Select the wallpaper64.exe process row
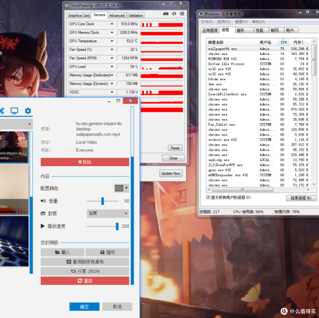This screenshot has height=318, width=319. click(x=258, y=49)
